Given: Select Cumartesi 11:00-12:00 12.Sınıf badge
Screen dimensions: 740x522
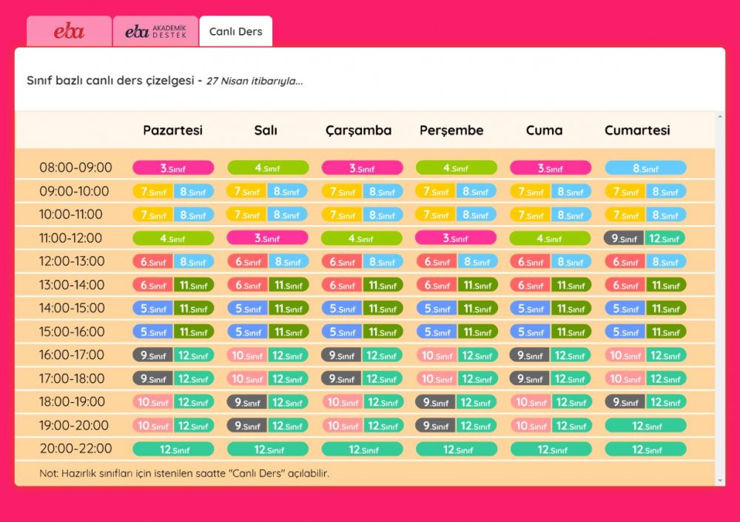Looking at the screenshot, I should click(665, 238).
